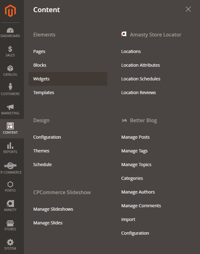Open Blocks under Elements
The image size is (200, 254).
coord(40,65)
